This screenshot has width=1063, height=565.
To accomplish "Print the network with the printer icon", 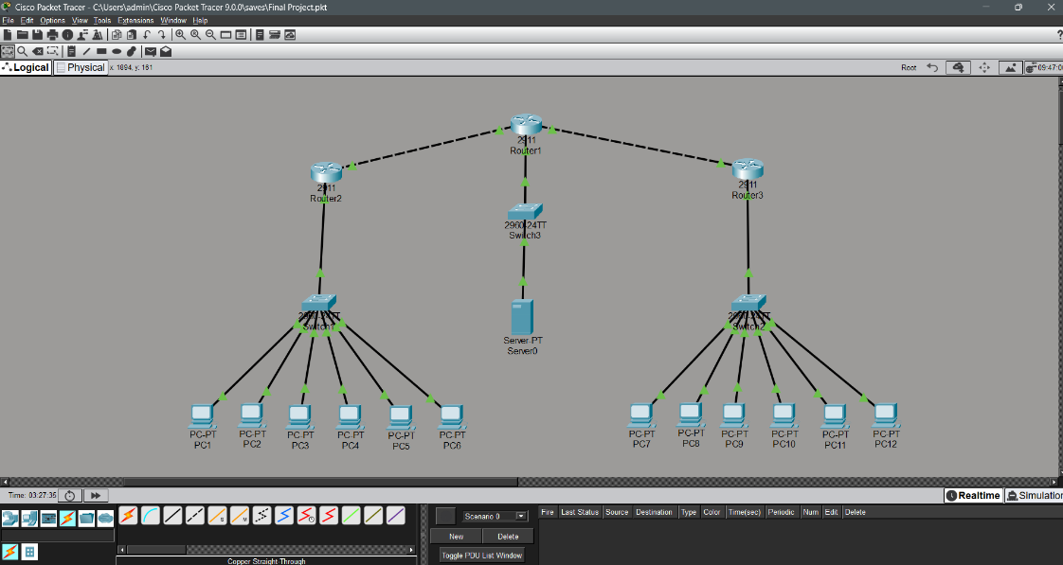I will coord(52,35).
